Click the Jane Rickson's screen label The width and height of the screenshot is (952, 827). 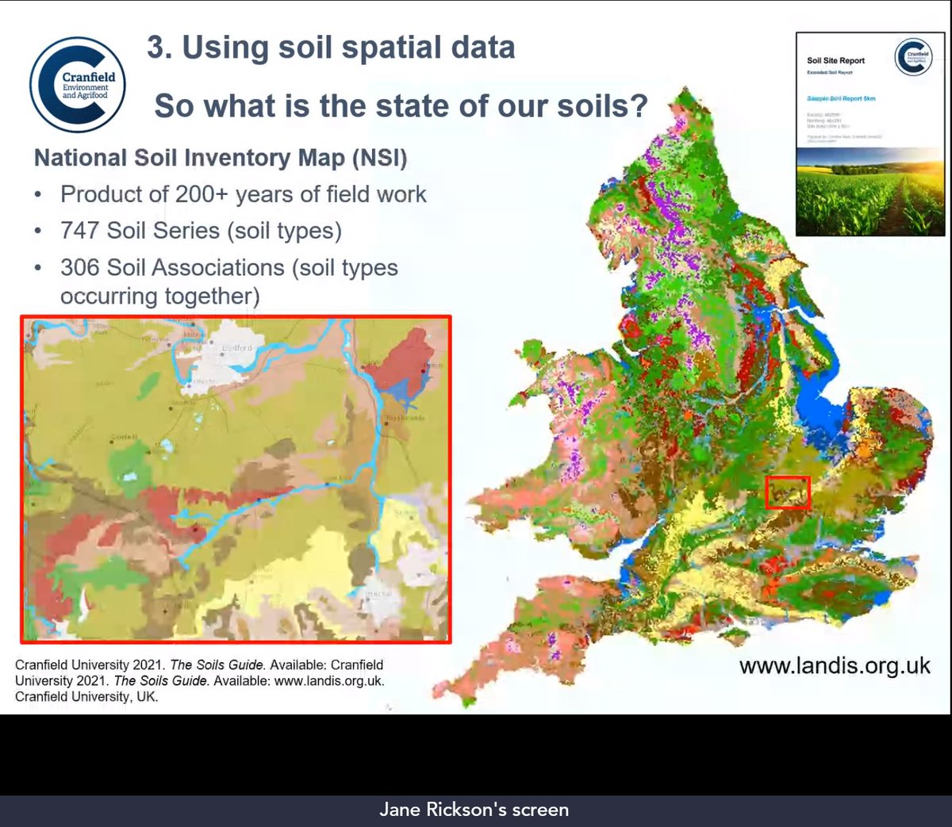(474, 810)
